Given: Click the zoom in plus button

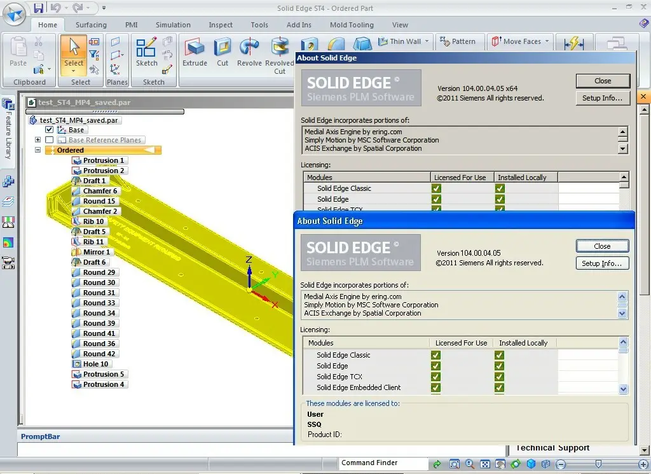Looking at the screenshot, I should pos(643,464).
